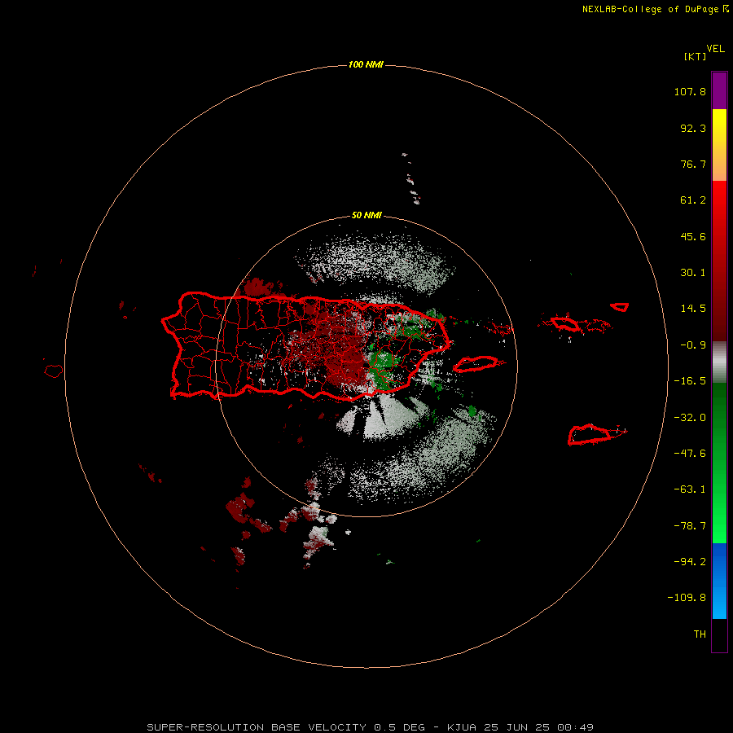This screenshot has height=733, width=733.
Task: Pick the yellow-orange segment of color bar
Action: [719, 145]
